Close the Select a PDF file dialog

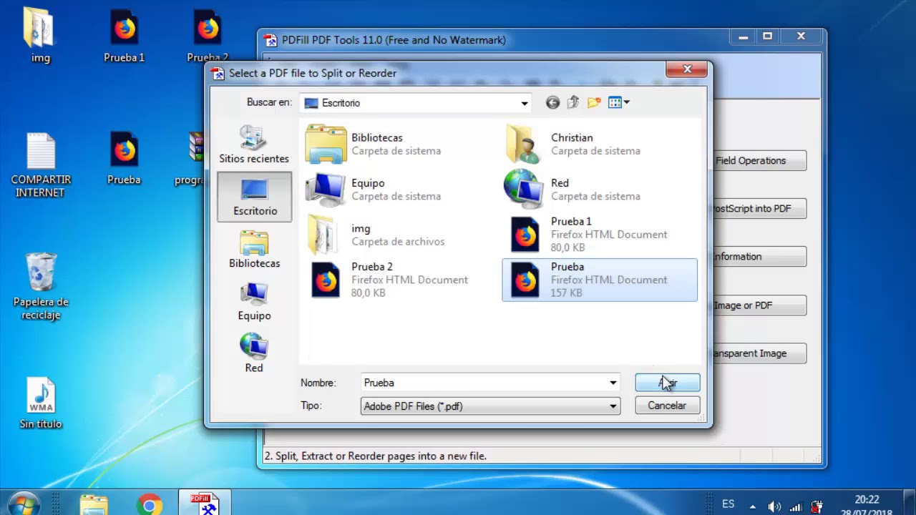687,69
